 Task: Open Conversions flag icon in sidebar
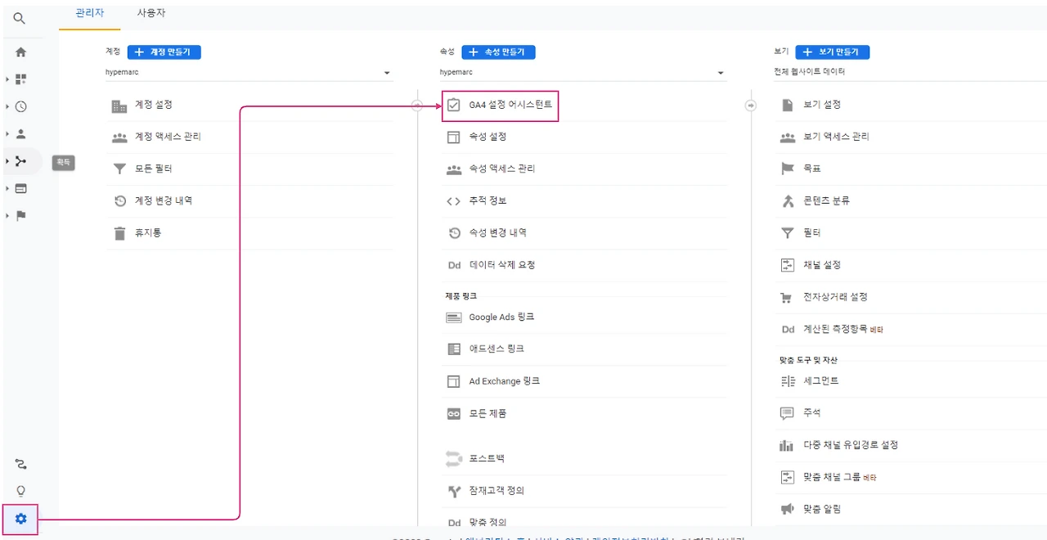click(20, 216)
